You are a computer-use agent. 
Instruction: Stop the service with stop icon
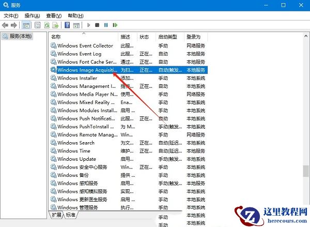tap(97, 25)
